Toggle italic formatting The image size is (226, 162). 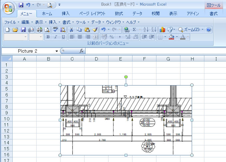[x=56, y=37]
